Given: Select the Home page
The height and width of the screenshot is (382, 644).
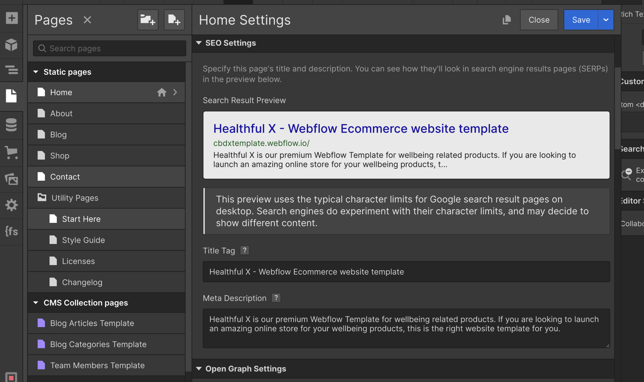Looking at the screenshot, I should 106,92.
